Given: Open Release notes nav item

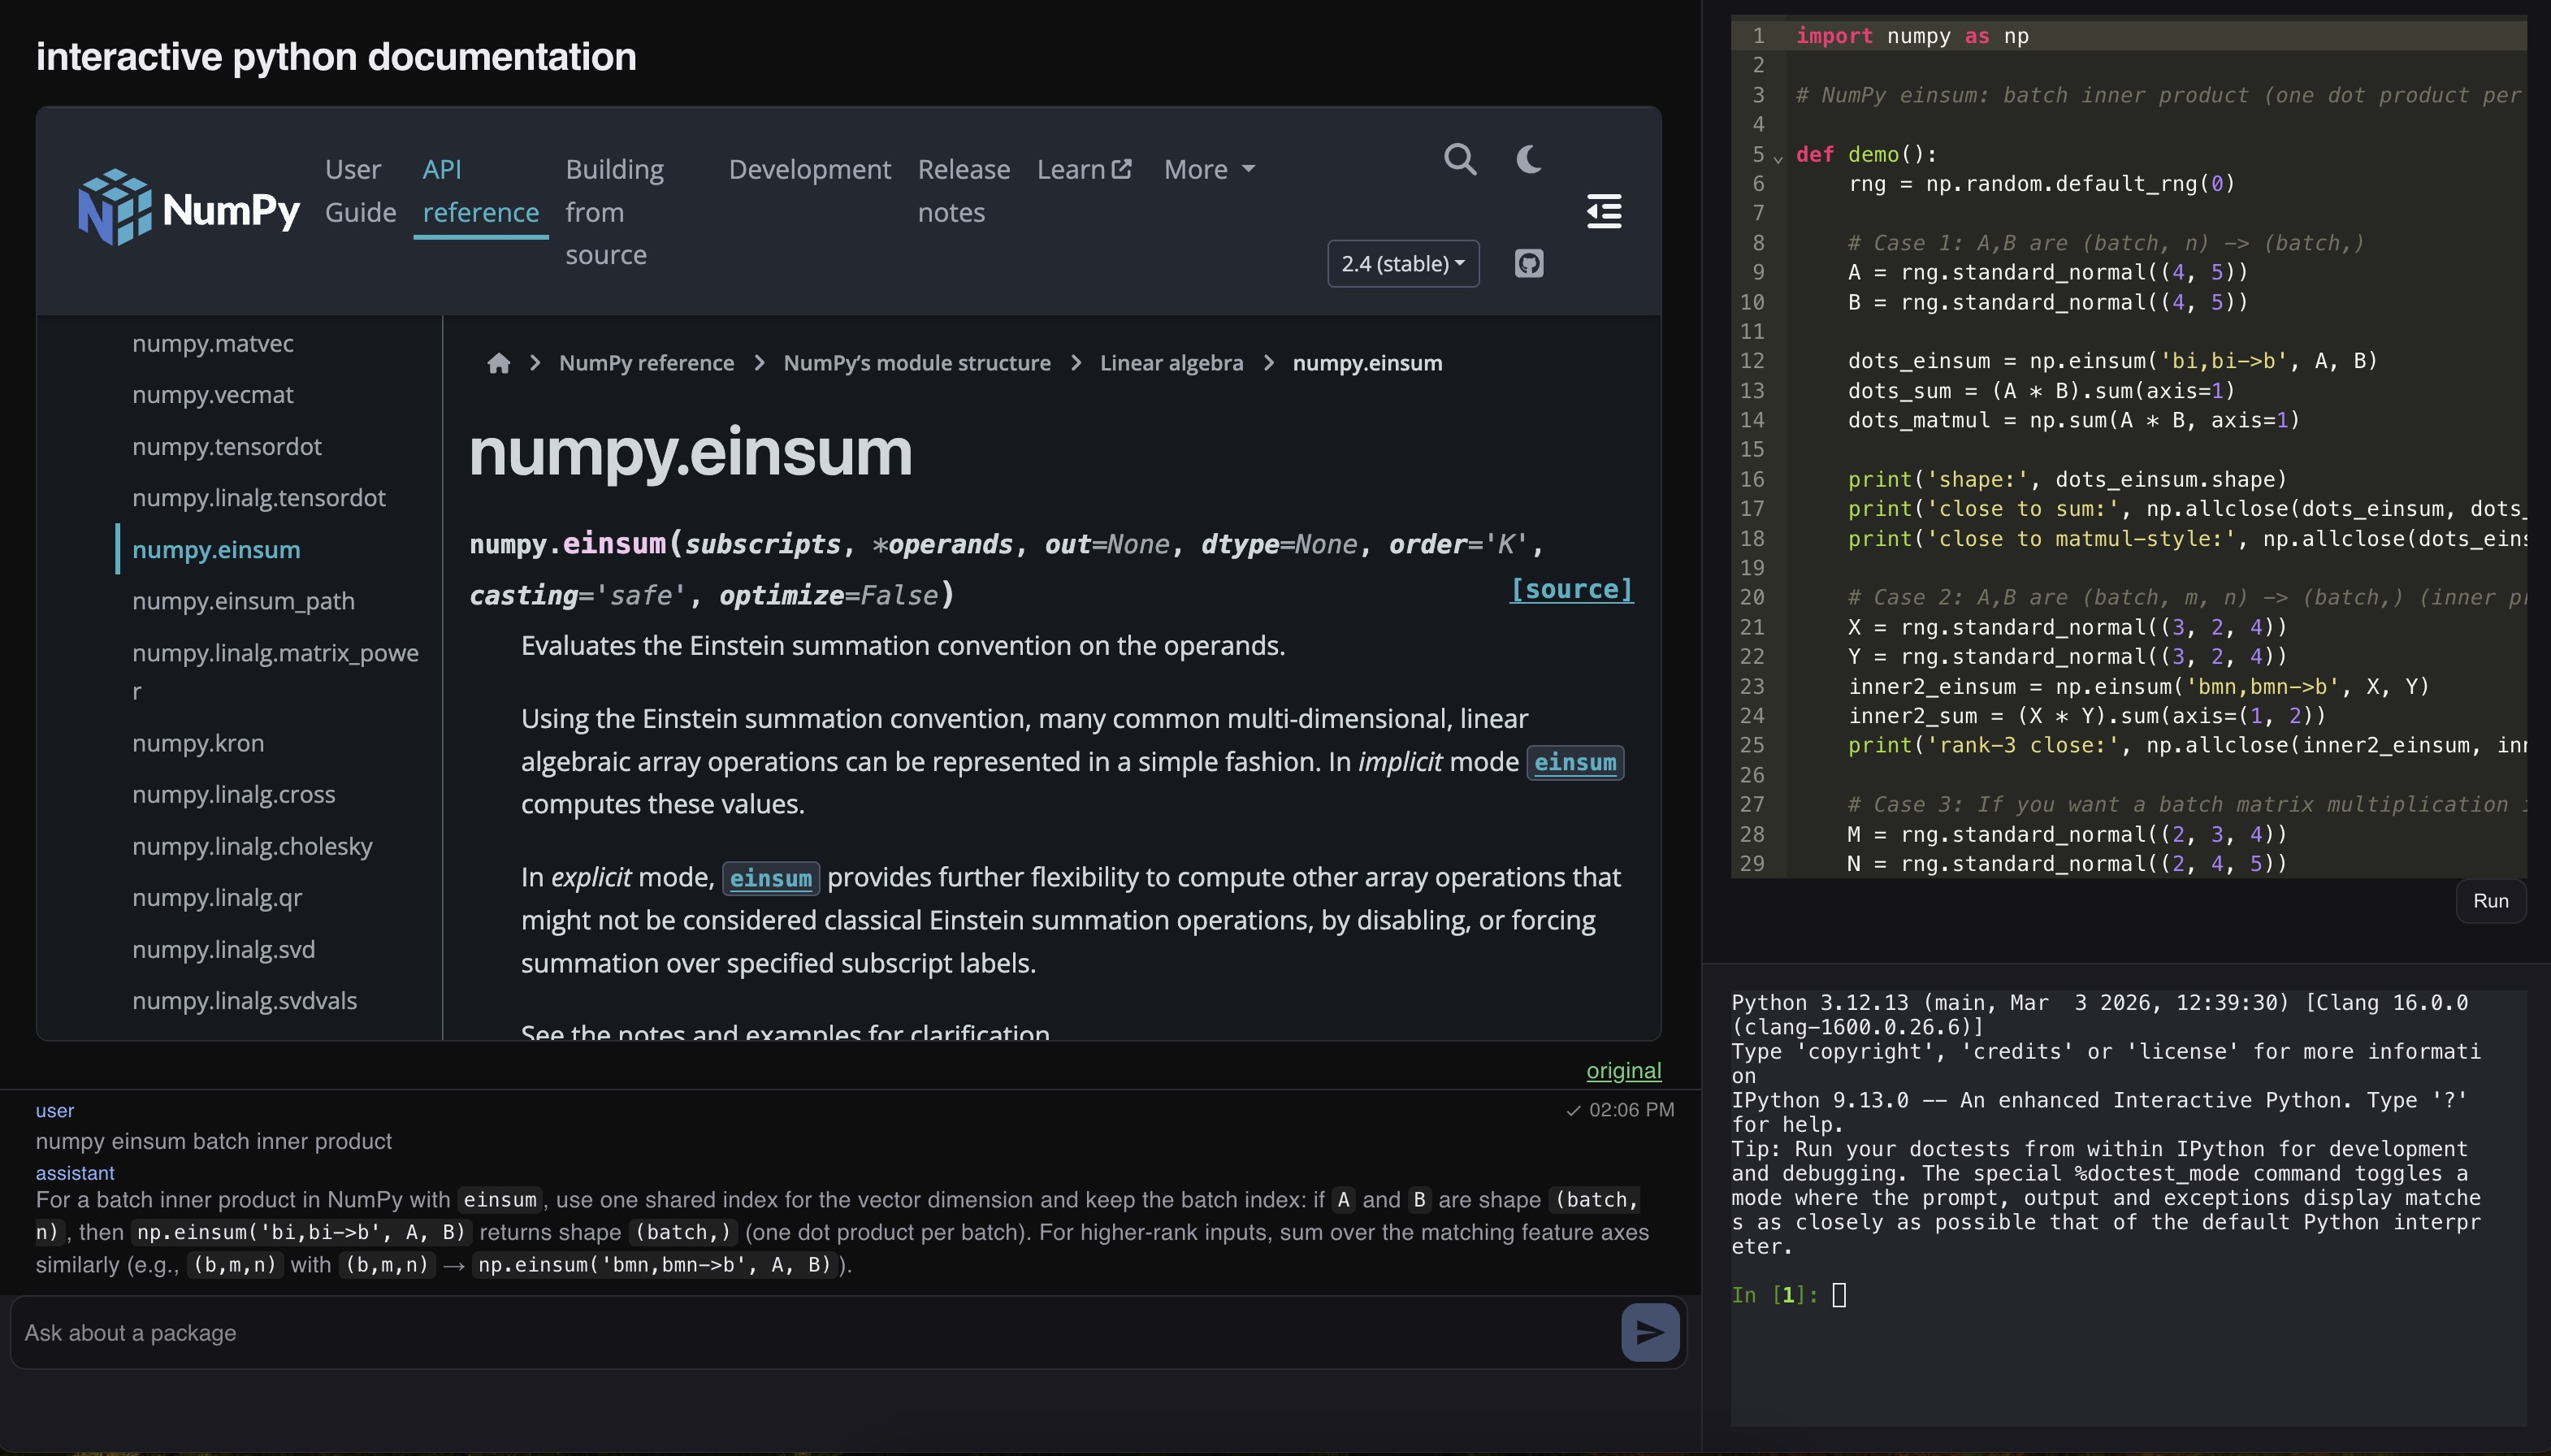Looking at the screenshot, I should [964, 191].
